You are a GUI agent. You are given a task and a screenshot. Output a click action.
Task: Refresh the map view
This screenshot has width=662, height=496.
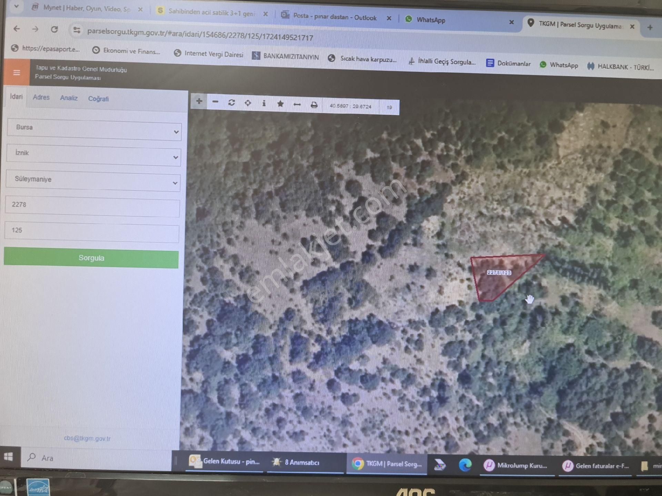point(231,102)
